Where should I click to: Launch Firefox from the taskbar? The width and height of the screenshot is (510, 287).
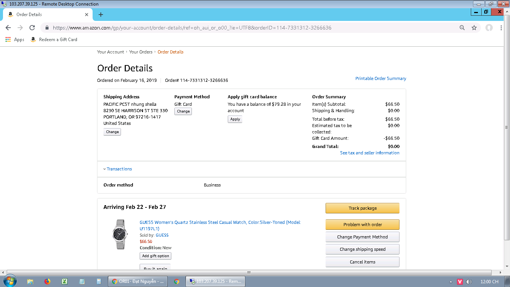pos(47,281)
